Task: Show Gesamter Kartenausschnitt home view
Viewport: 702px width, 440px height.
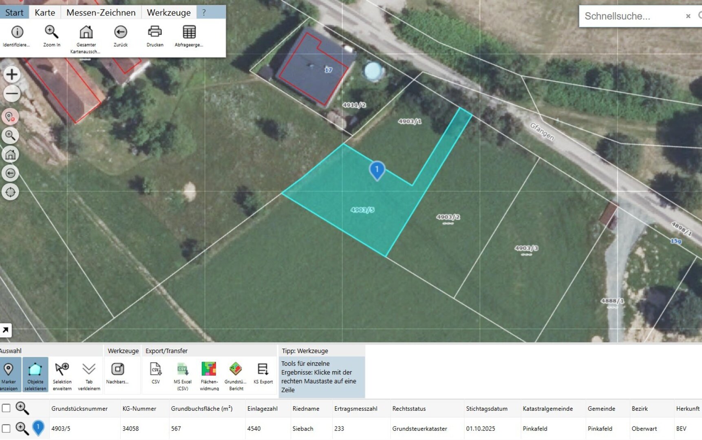Action: click(86, 33)
